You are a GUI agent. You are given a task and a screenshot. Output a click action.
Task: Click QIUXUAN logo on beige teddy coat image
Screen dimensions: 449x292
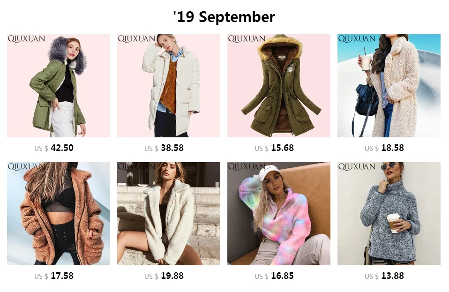(357, 38)
